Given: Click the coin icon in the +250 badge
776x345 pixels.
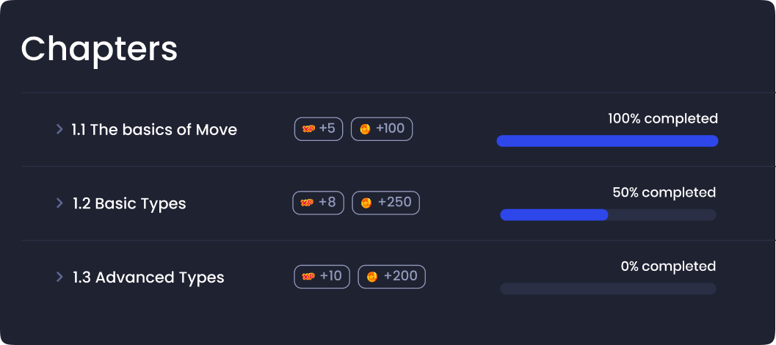Looking at the screenshot, I should 366,203.
